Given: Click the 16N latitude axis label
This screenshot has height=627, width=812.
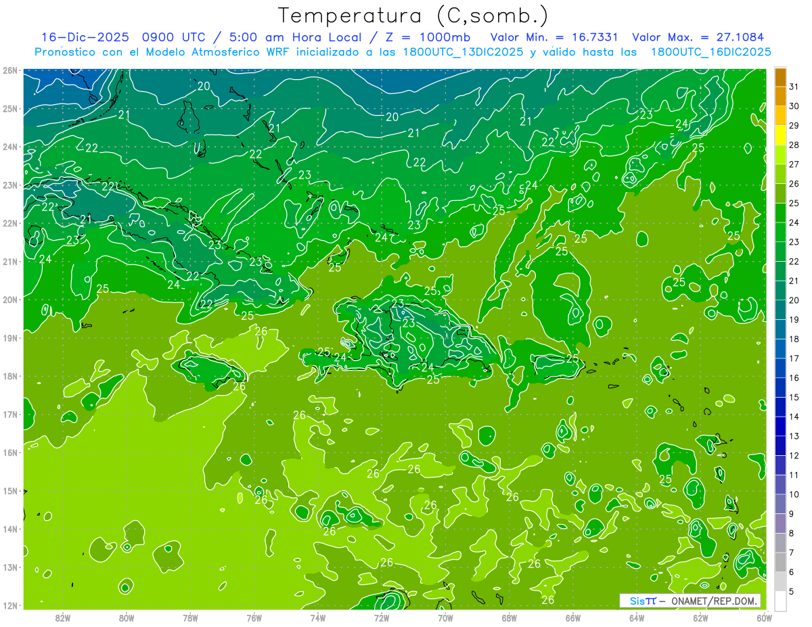Looking at the screenshot, I should [9, 452].
